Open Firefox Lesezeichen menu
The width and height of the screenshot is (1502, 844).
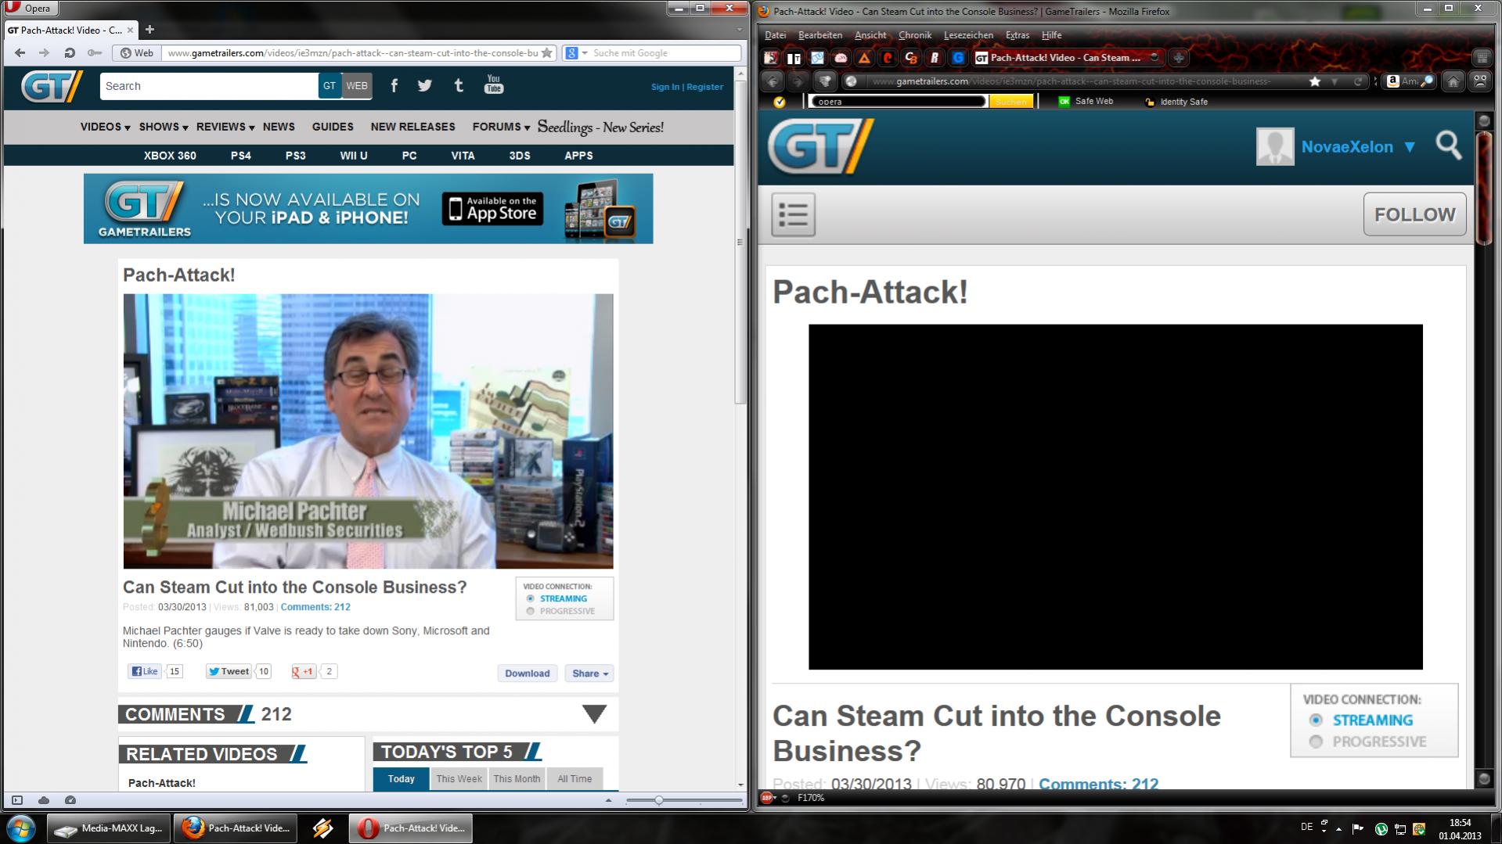[x=968, y=35]
